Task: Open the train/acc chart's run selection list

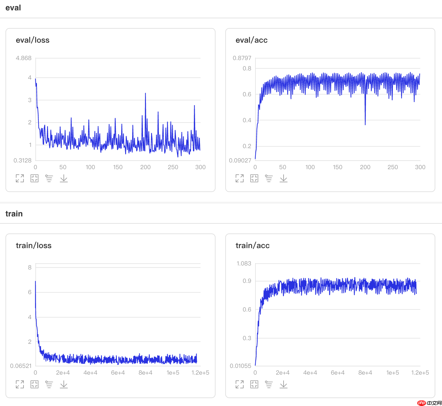Action: [269, 384]
